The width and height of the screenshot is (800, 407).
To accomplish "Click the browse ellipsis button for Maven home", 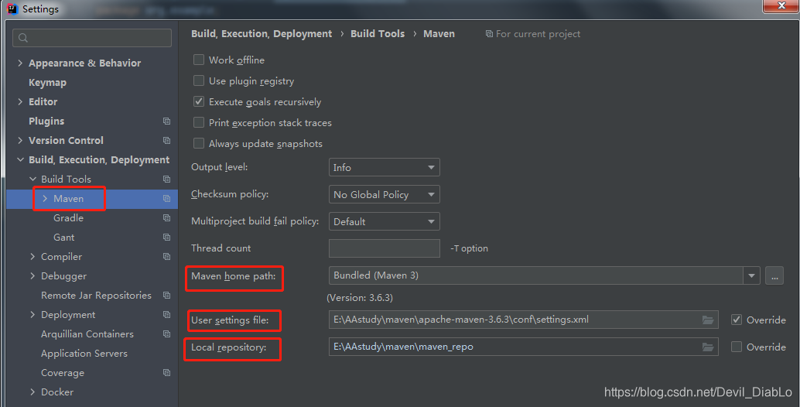I will coord(774,275).
